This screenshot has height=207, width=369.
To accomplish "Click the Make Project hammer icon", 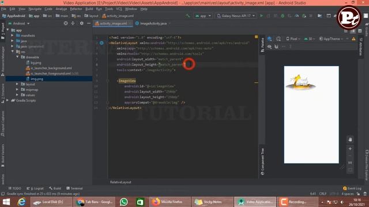I will click(187, 16).
